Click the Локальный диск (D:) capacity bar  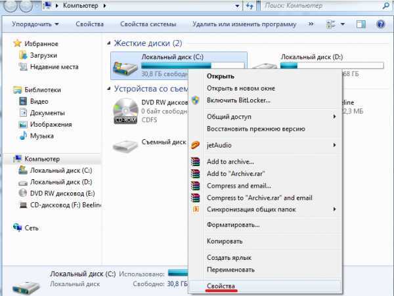click(332, 66)
